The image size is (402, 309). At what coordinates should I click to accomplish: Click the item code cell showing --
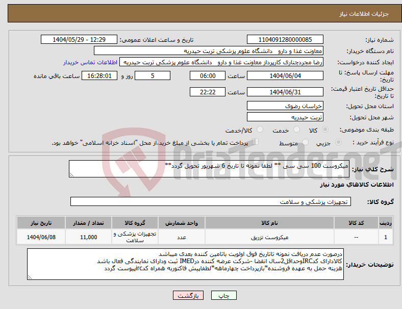(x=356, y=237)
